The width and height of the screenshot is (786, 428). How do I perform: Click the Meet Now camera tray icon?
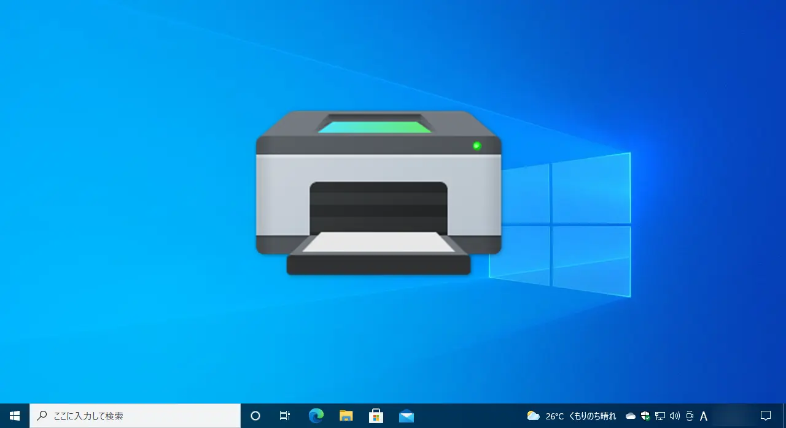click(x=690, y=416)
